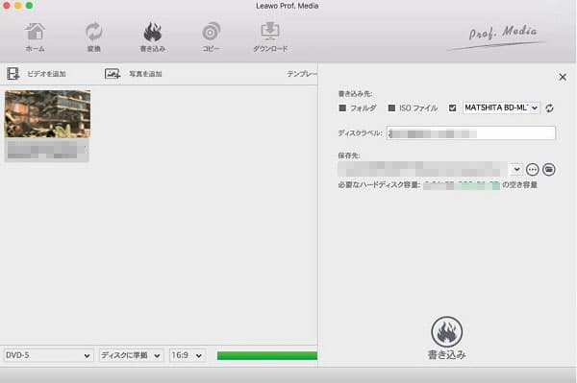Image resolution: width=577 pixels, height=383 pixels.
Task: Expand the 保存先 path dropdown
Action: tap(516, 169)
